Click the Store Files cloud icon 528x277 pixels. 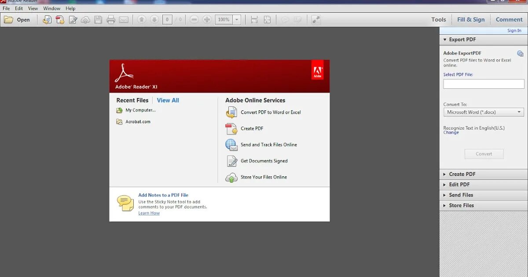231,178
